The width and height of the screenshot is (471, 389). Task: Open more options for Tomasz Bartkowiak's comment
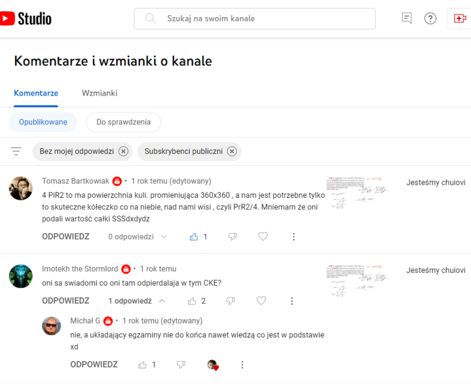tap(293, 237)
